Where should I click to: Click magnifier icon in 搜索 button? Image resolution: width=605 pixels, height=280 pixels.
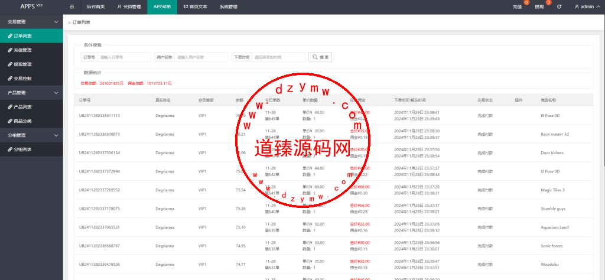coord(315,57)
